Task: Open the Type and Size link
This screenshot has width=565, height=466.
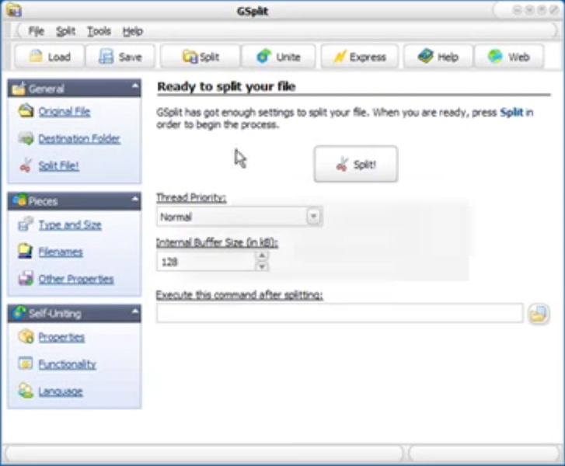Action: pyautogui.click(x=70, y=224)
